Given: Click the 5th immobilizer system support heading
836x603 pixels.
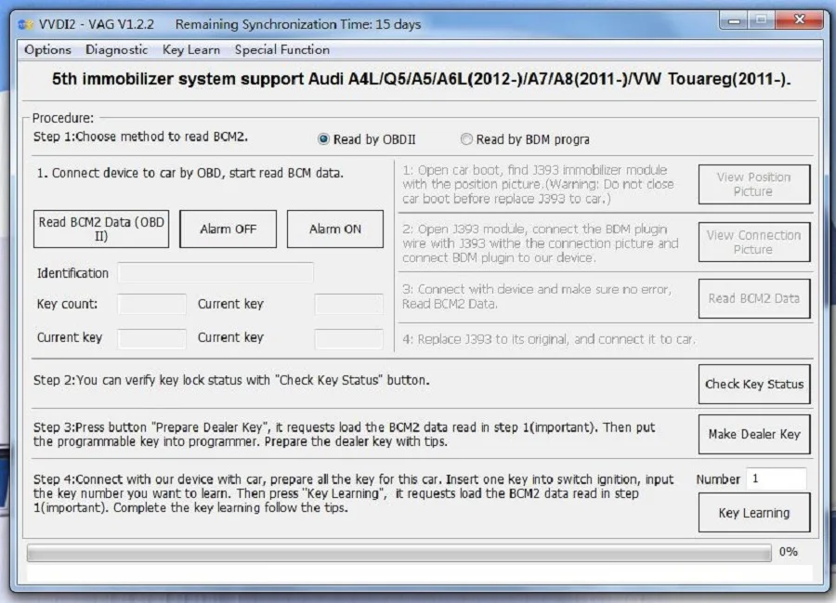Looking at the screenshot, I should click(x=421, y=79).
